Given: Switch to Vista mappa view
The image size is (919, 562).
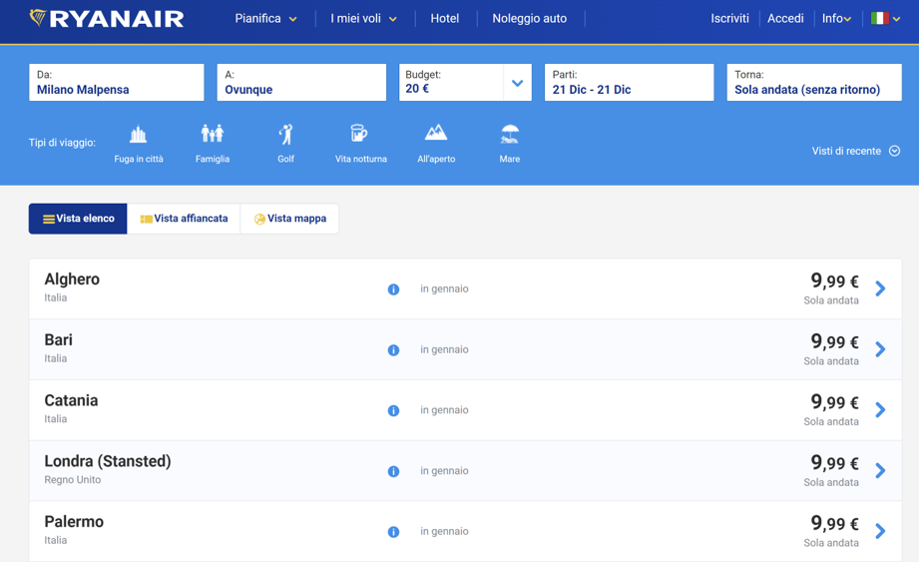Looking at the screenshot, I should coord(289,219).
